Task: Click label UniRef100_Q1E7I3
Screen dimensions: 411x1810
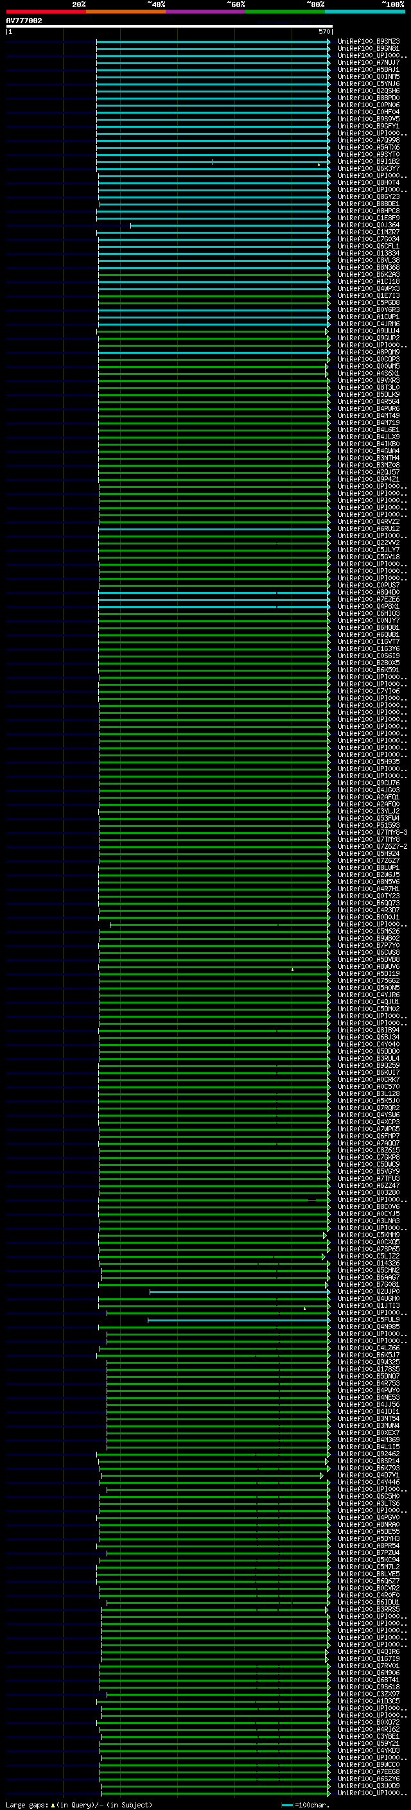Action: pos(368,296)
